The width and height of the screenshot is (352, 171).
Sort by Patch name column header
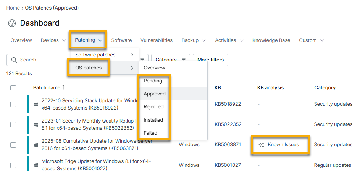47,87
